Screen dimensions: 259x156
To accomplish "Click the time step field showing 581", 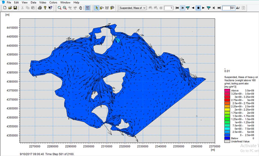I will coord(229,8).
